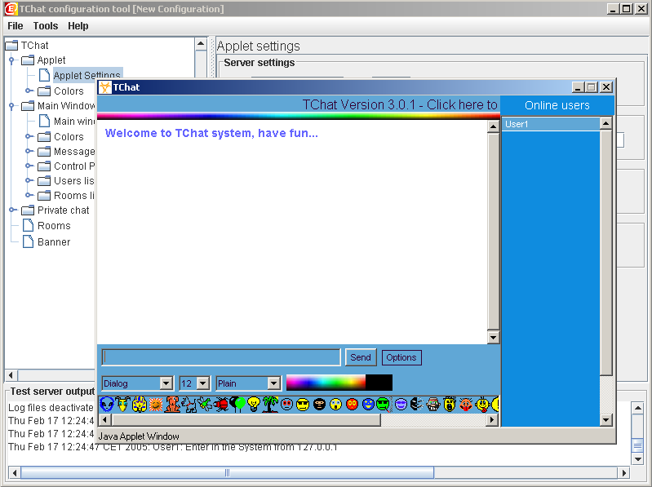Insert the yellow antenna bug emoticon
The width and height of the screenshot is (652, 487).
(x=122, y=404)
